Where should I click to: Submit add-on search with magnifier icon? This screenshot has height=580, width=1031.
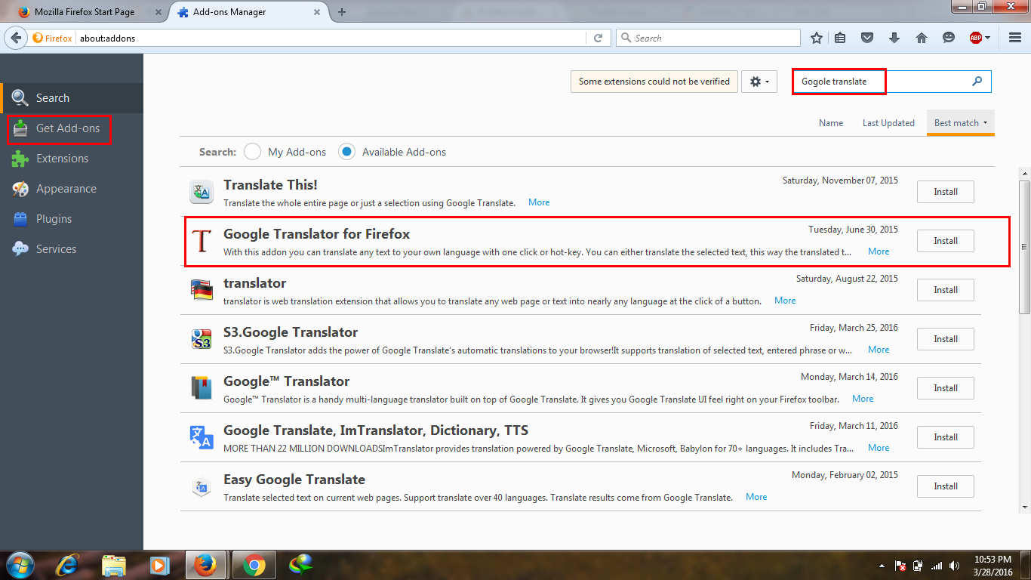(x=977, y=82)
